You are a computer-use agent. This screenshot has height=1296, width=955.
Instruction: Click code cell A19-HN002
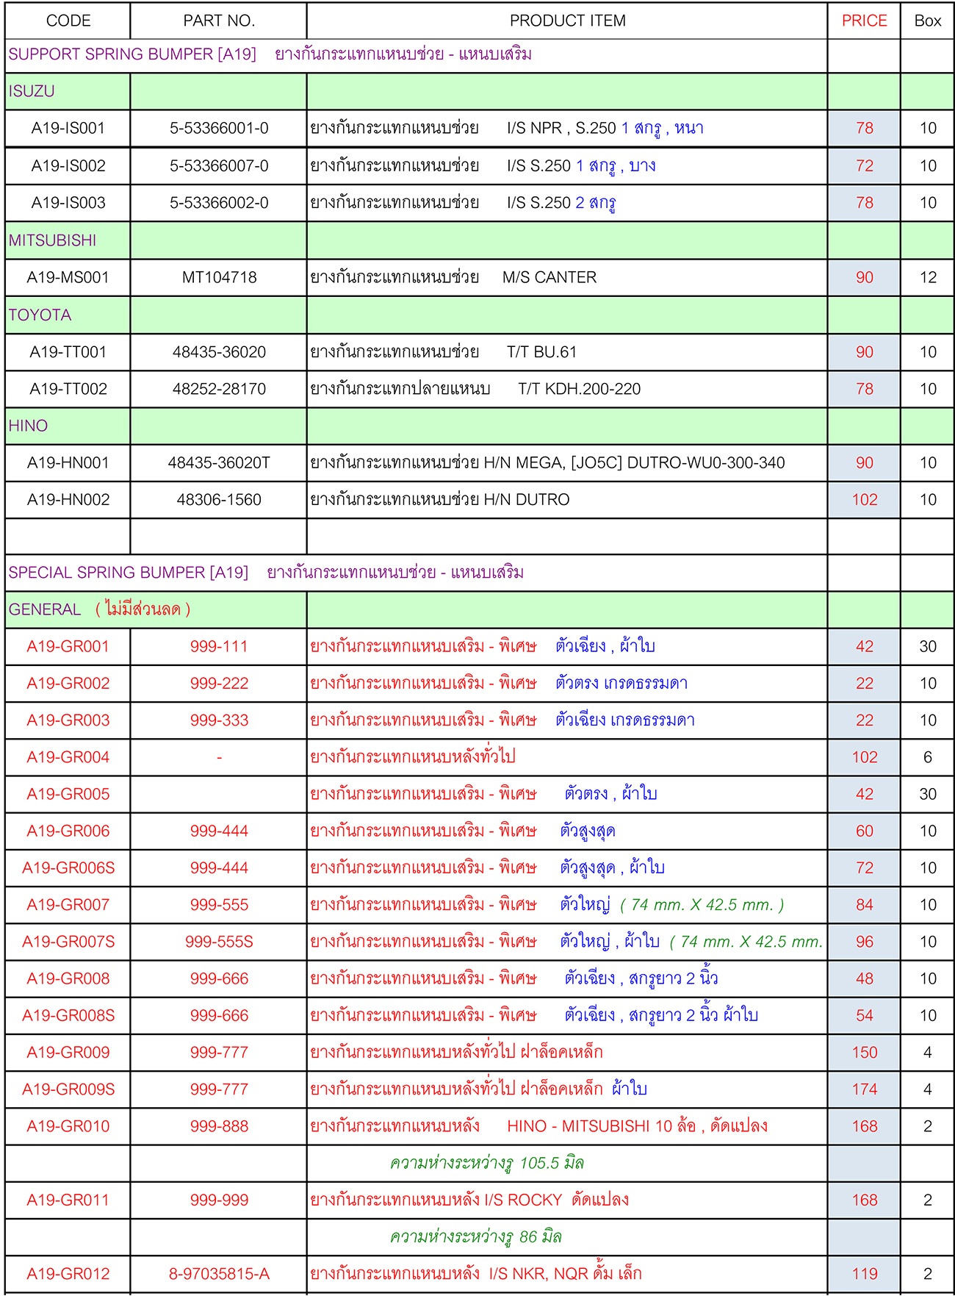pos(68,500)
